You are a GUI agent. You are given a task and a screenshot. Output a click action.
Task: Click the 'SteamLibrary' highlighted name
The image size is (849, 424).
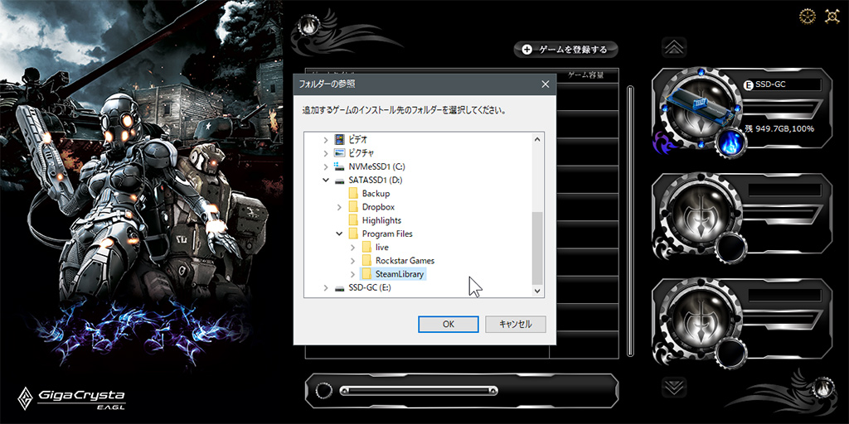tap(400, 275)
